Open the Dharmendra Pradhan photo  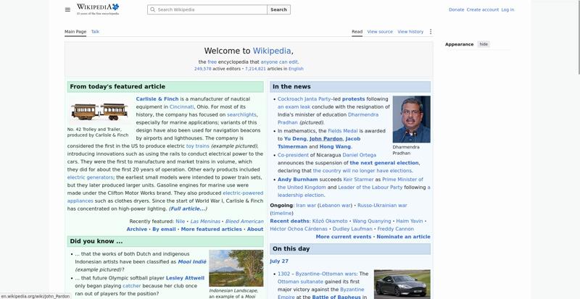click(x=411, y=119)
